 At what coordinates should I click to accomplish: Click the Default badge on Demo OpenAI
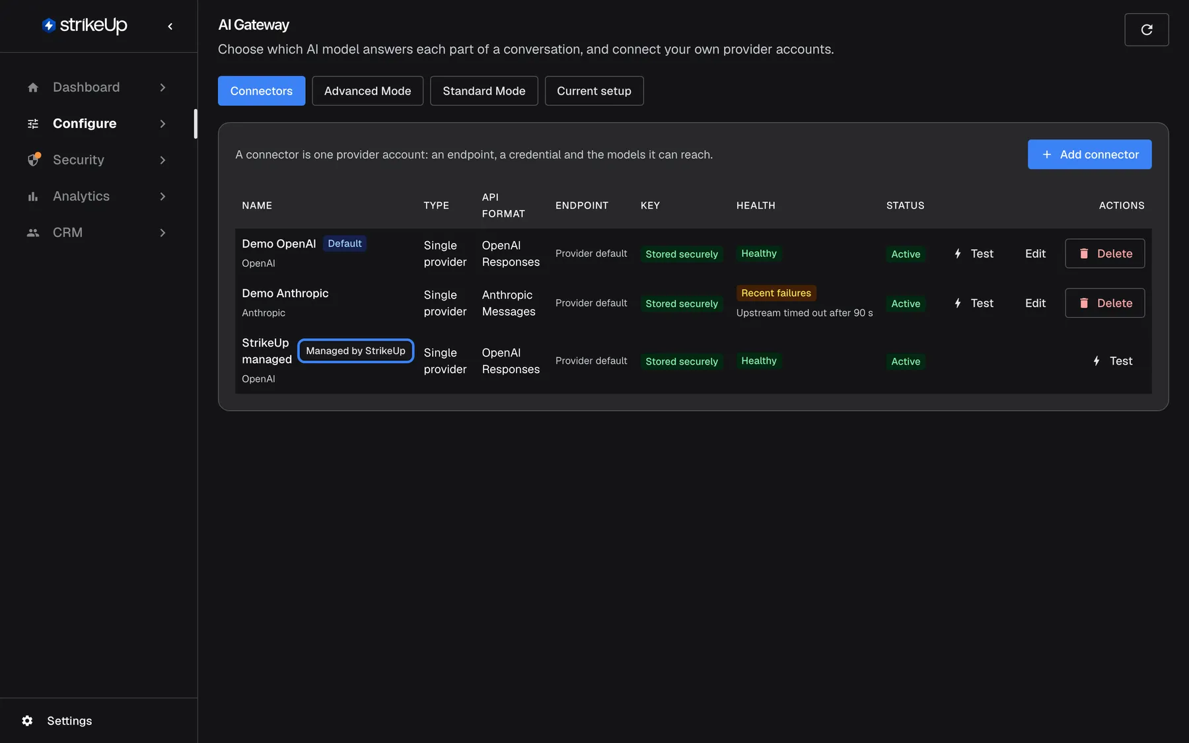pos(345,244)
